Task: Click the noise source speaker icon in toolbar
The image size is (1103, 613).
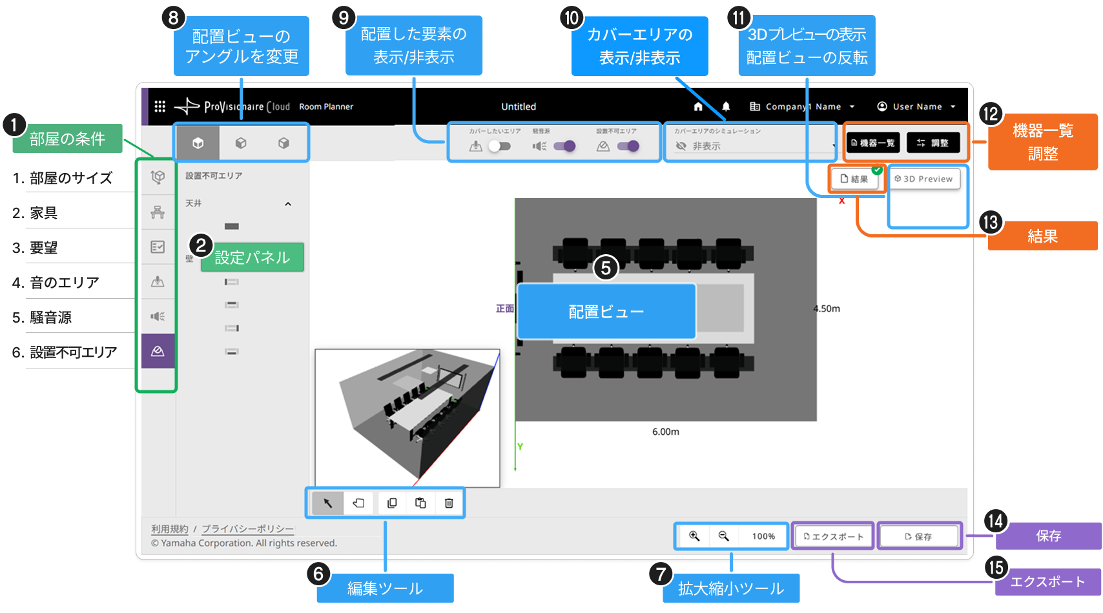Action: click(539, 146)
